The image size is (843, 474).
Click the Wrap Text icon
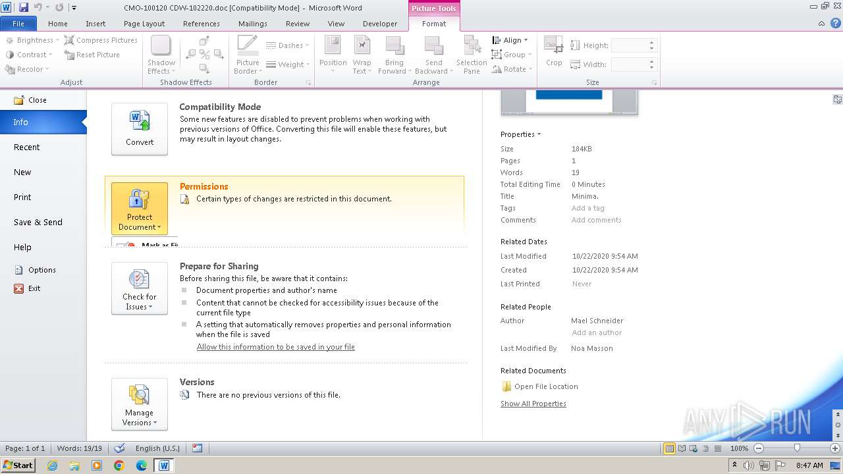click(362, 45)
